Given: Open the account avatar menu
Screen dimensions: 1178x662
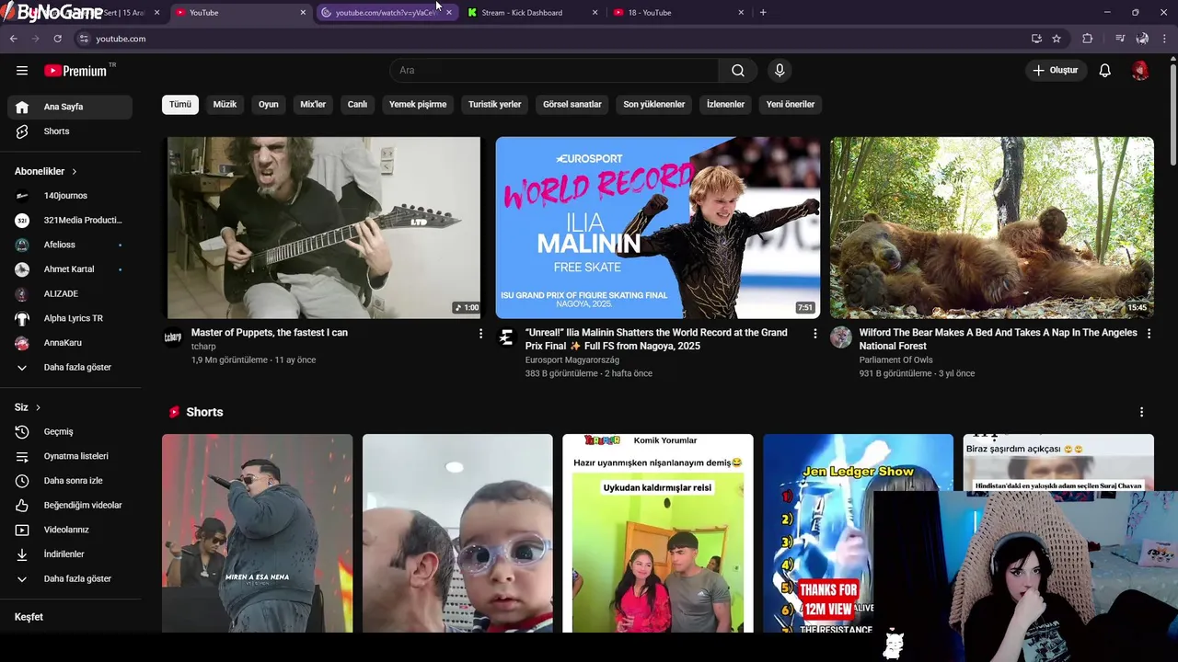Looking at the screenshot, I should click(1140, 71).
